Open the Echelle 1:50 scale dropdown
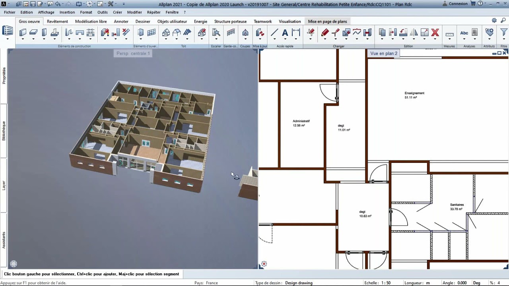This screenshot has width=509, height=286. pos(386,283)
